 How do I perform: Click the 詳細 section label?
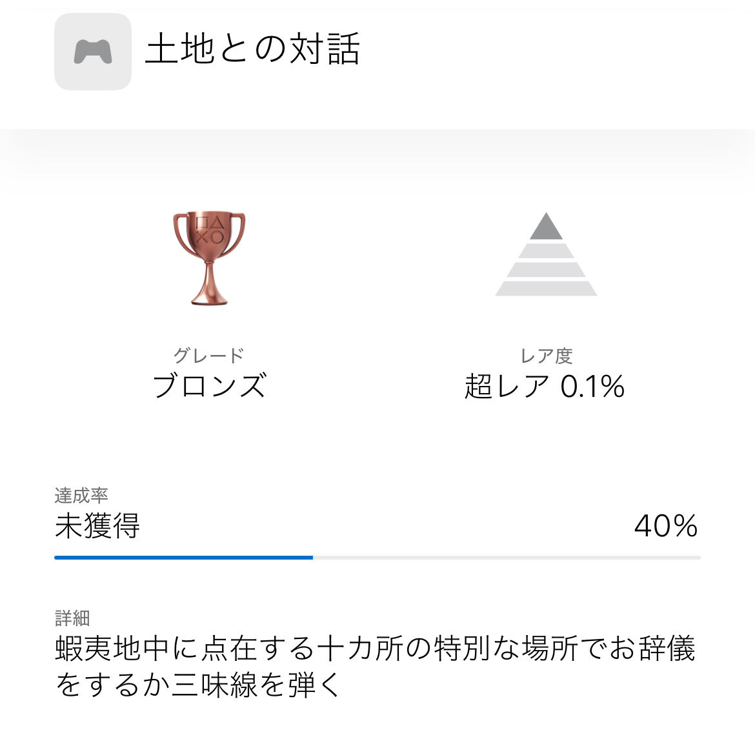pos(72,618)
